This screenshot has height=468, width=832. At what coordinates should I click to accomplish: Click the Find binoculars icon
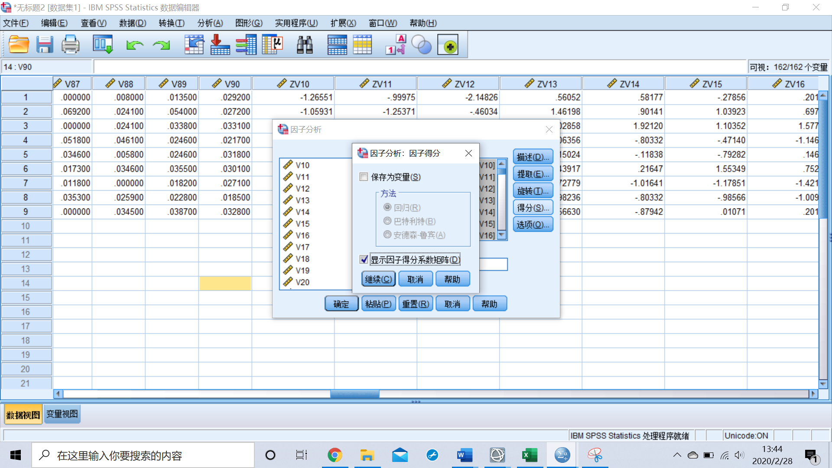pyautogui.click(x=305, y=45)
